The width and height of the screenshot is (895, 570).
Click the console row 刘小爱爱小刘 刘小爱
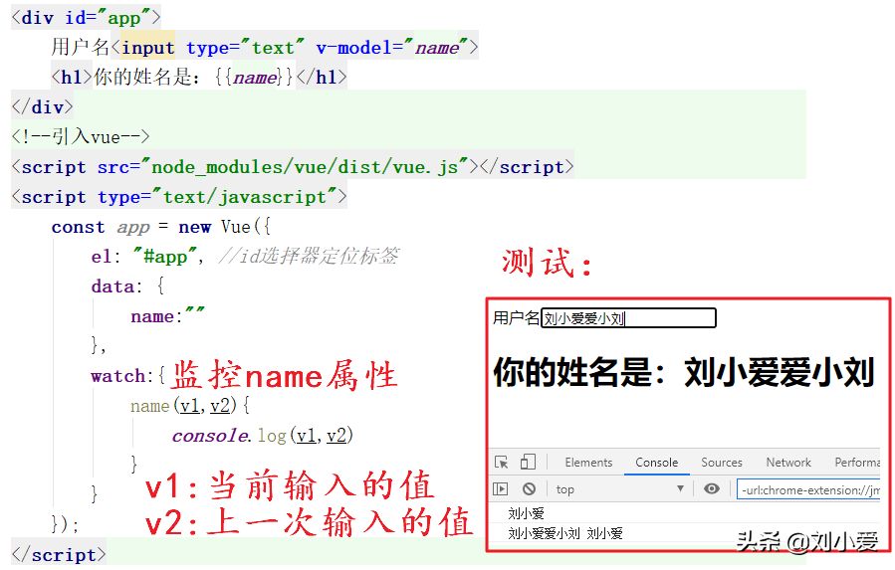tap(565, 533)
